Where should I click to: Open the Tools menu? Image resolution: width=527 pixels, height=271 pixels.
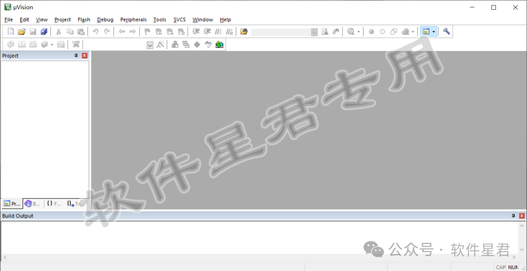point(160,19)
